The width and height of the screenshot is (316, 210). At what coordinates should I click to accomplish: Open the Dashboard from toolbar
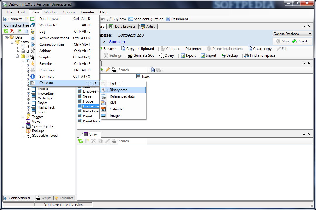tap(177, 19)
